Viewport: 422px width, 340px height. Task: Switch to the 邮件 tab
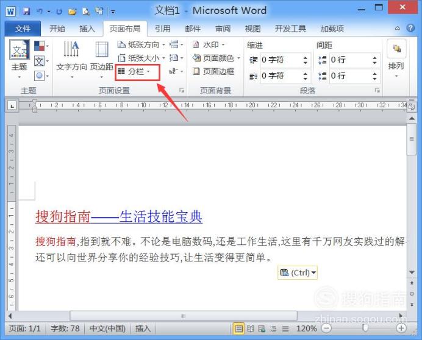click(x=193, y=29)
